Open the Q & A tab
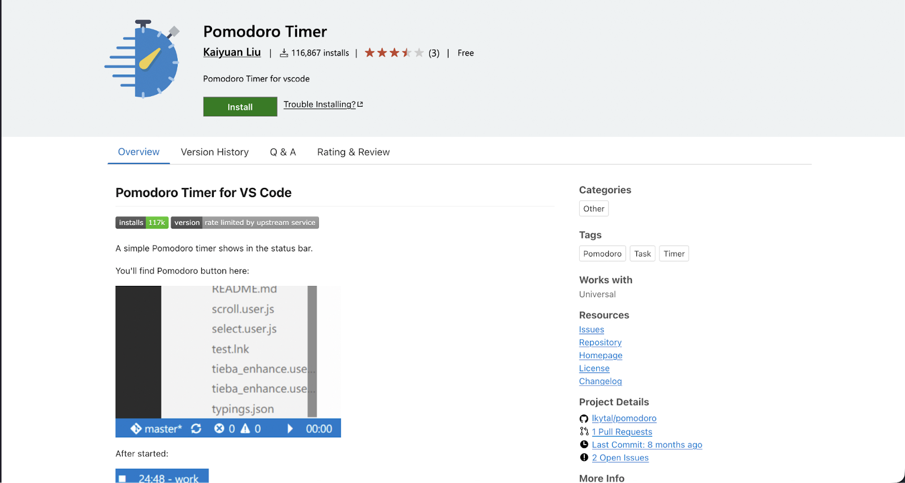The height and width of the screenshot is (483, 905). point(283,152)
